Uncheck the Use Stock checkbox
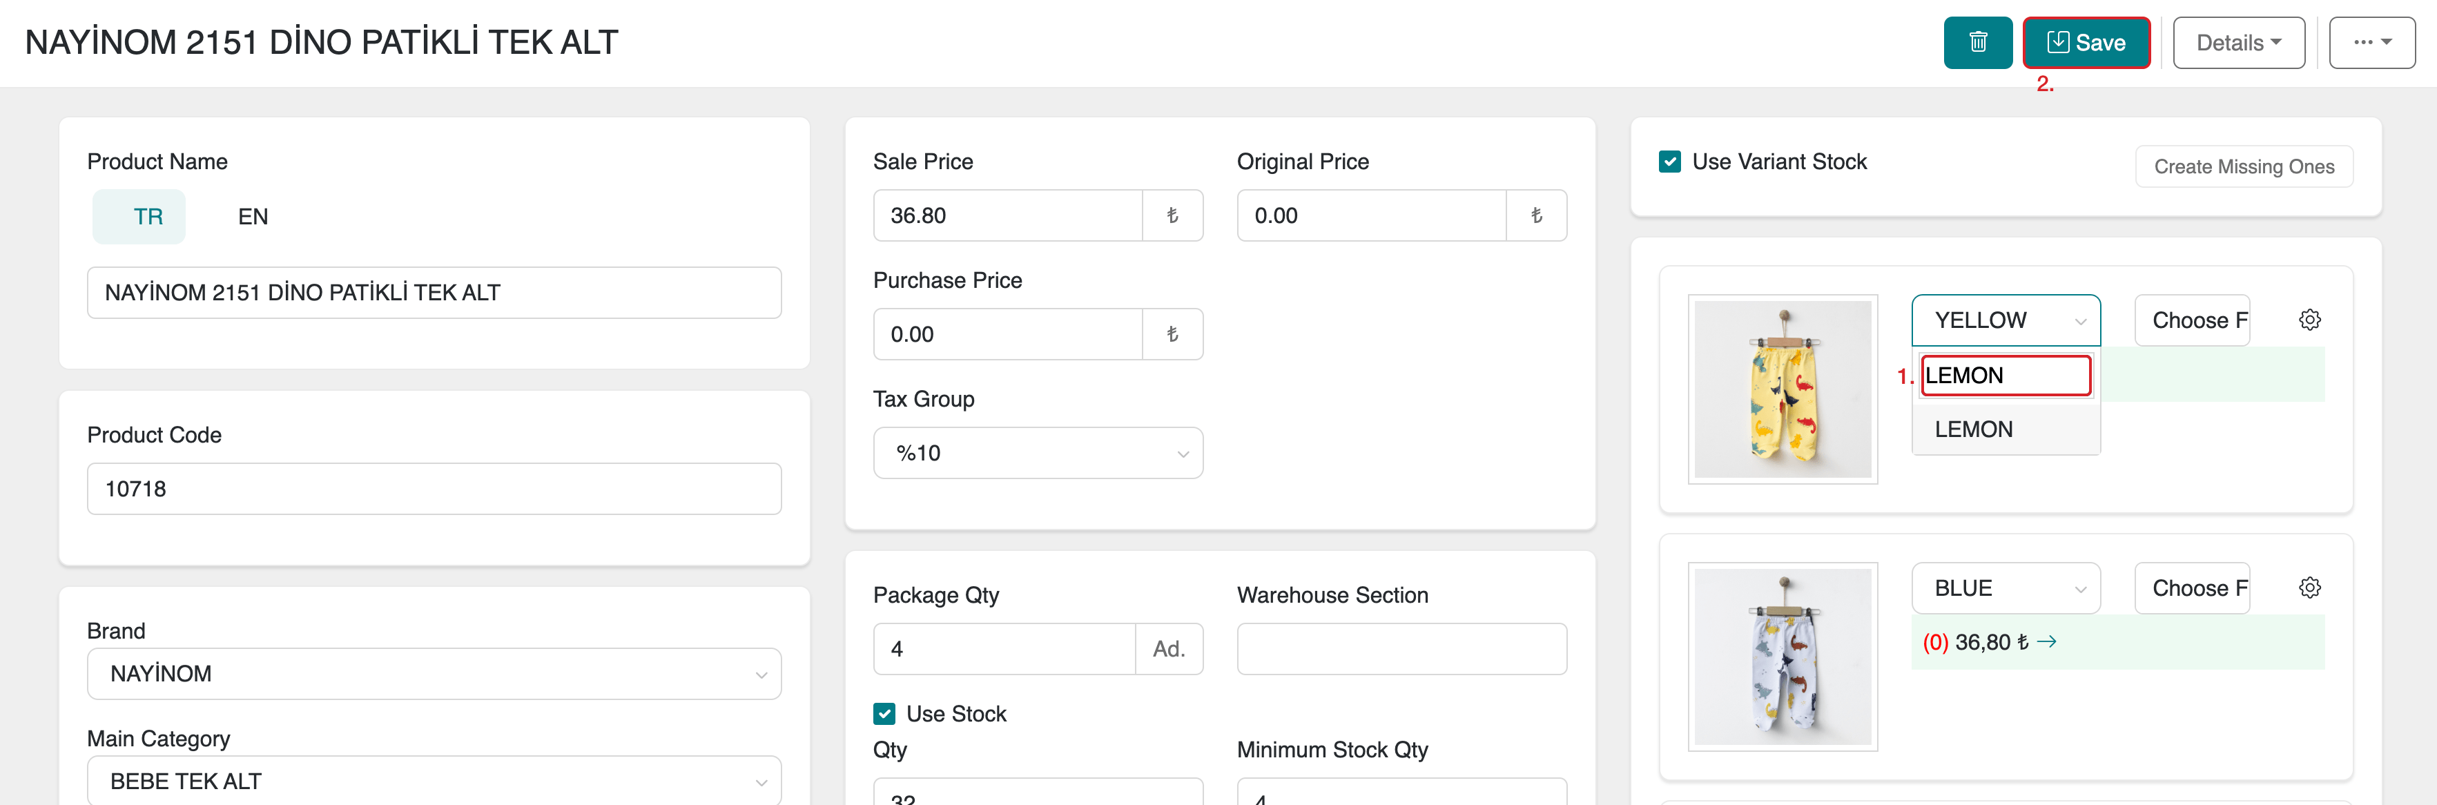The width and height of the screenshot is (2437, 805). [884, 714]
